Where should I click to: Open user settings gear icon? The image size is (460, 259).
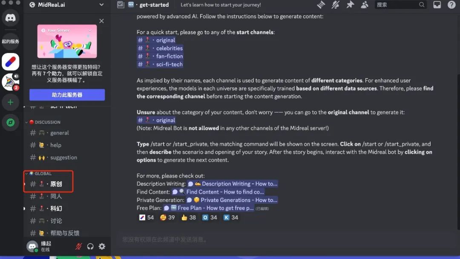pyautogui.click(x=102, y=246)
